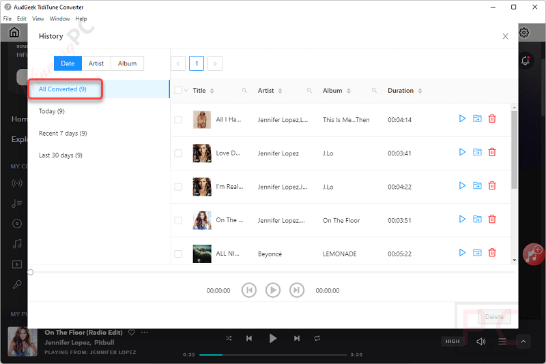Play the I'm Real... track
This screenshot has width=546, height=364.
pos(462,185)
